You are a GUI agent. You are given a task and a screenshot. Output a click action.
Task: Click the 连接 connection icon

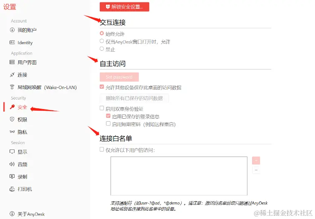point(12,75)
